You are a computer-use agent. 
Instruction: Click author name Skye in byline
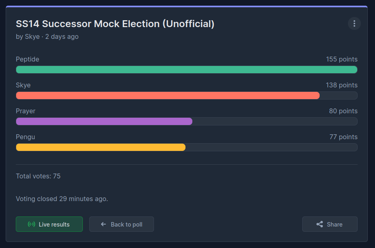[x=32, y=37]
